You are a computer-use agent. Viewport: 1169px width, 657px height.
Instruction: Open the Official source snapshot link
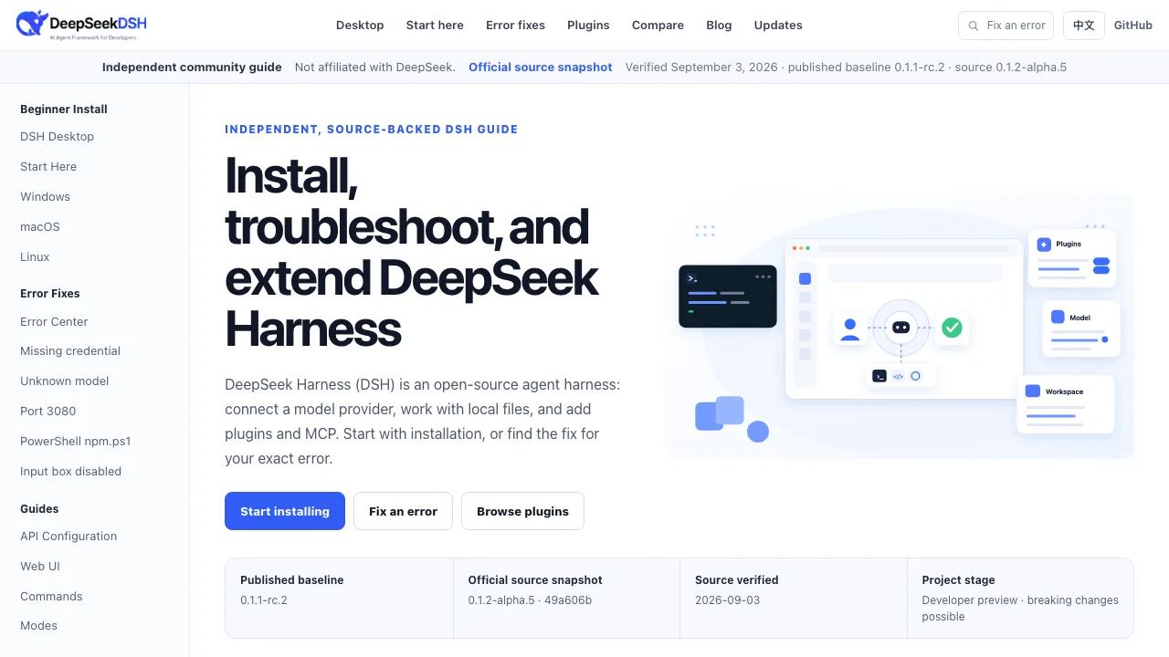click(x=541, y=68)
